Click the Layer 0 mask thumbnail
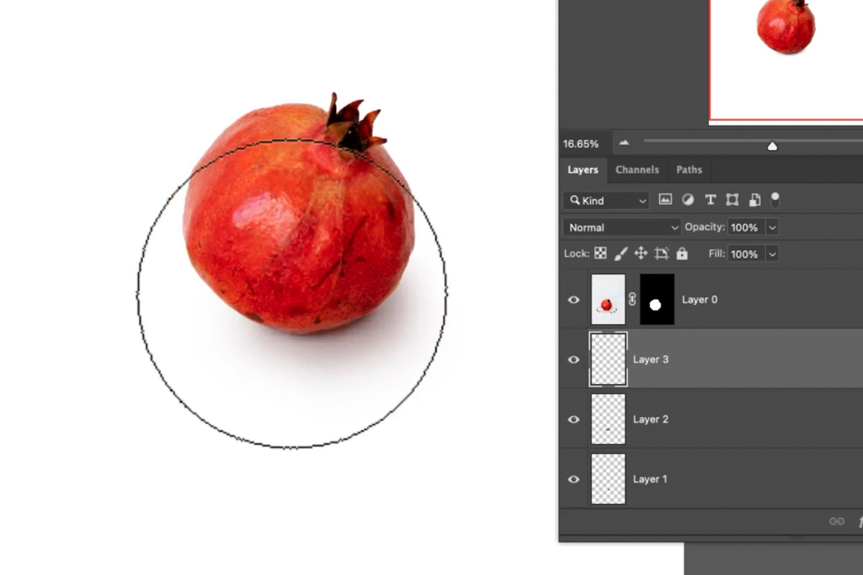The height and width of the screenshot is (575, 863). point(657,300)
